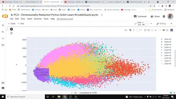This screenshot has width=176, height=99.
Task: Open the Edit menu
Action: pyautogui.click(x=17, y=19)
